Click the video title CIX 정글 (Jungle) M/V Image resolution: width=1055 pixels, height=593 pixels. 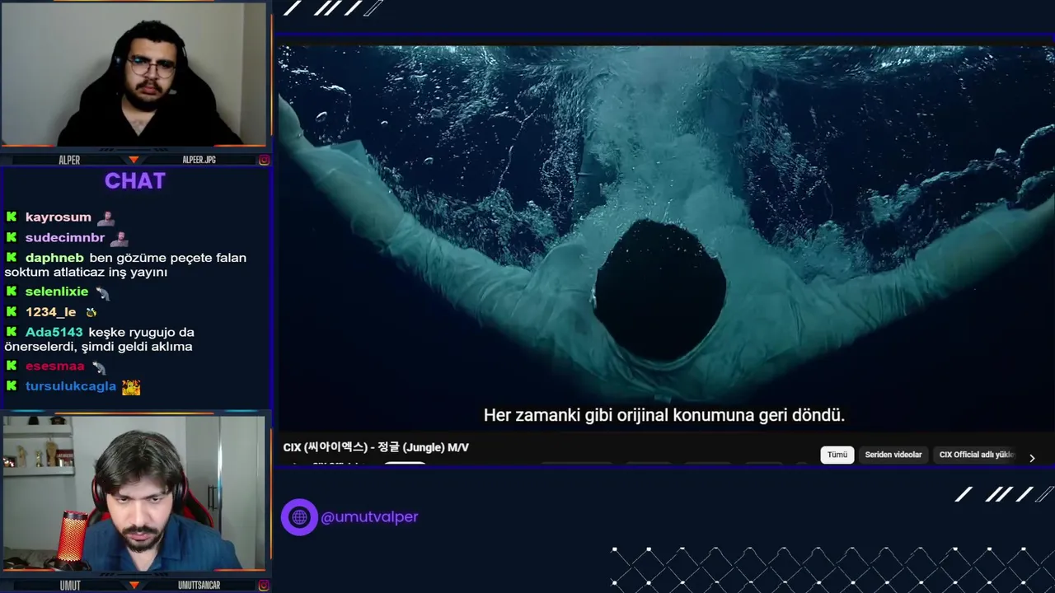(376, 447)
